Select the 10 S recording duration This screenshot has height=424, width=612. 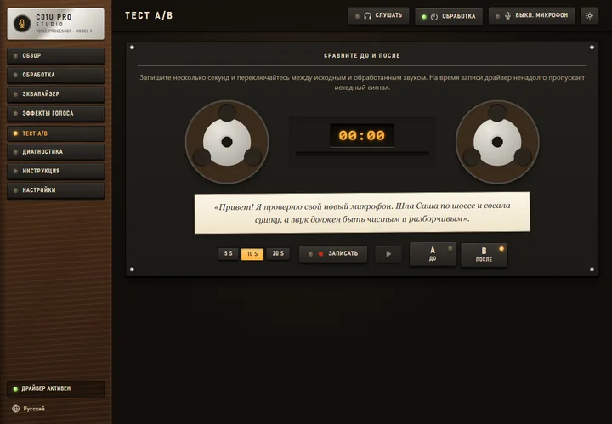point(252,254)
